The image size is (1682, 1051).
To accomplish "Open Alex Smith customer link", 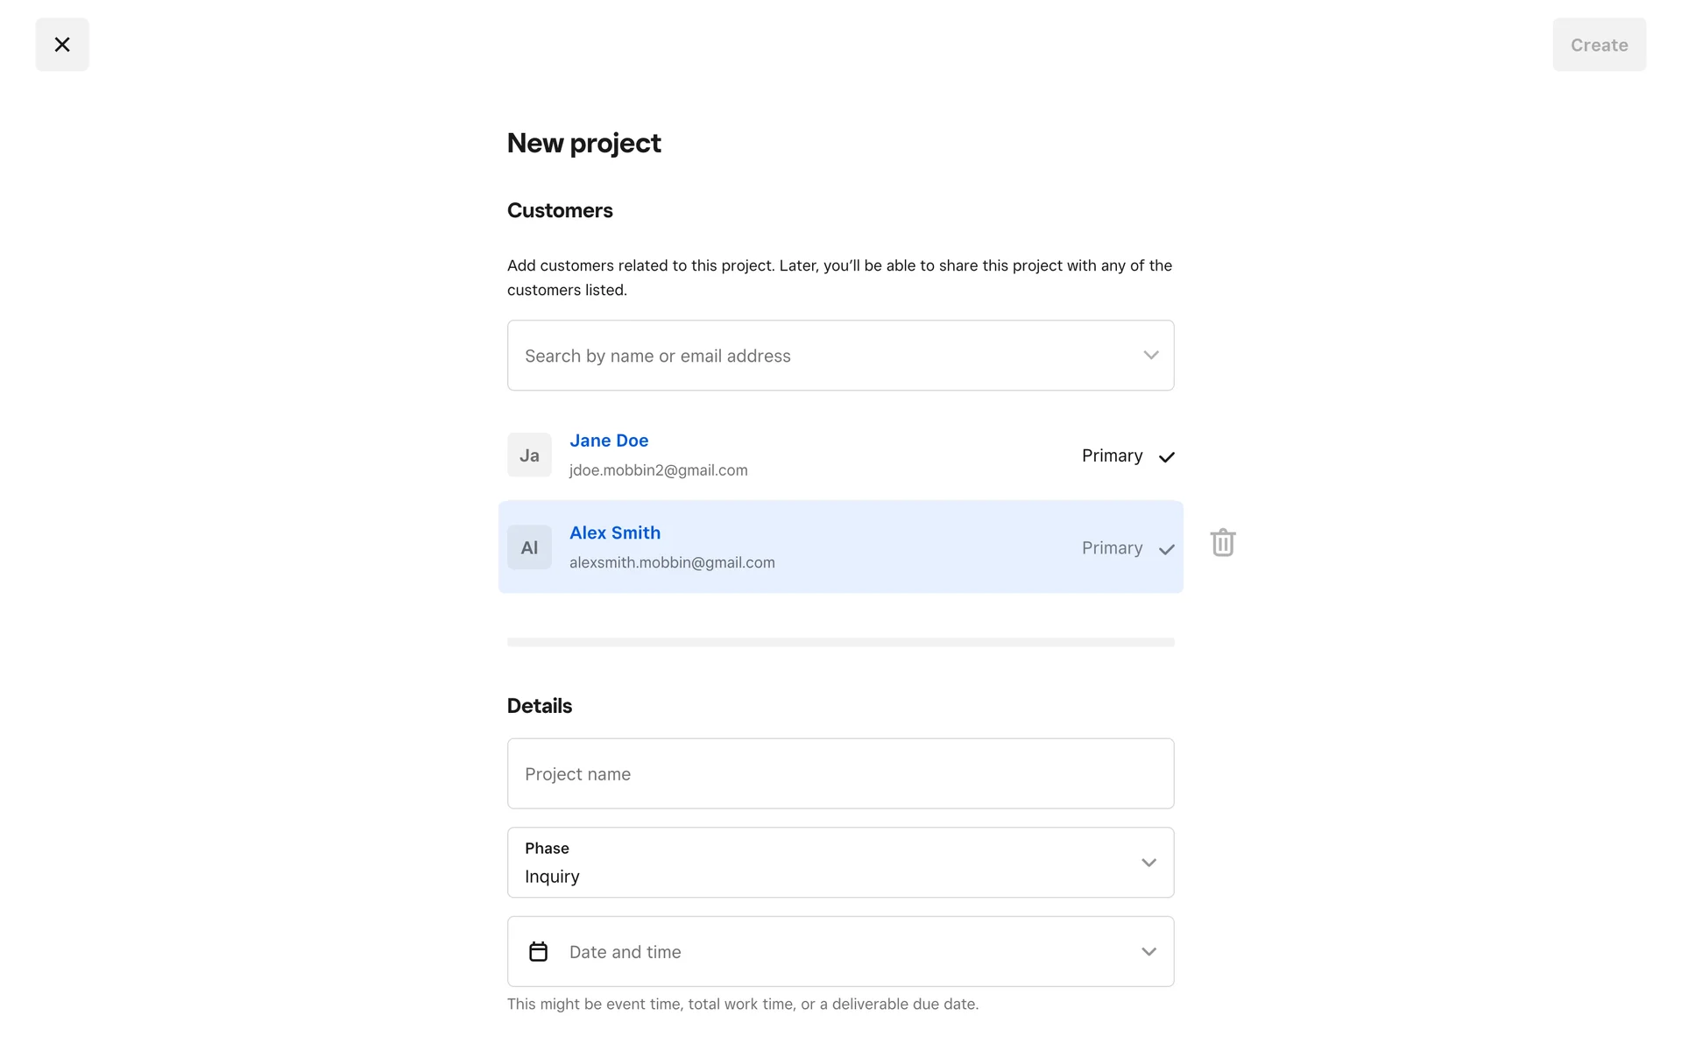I will [615, 533].
